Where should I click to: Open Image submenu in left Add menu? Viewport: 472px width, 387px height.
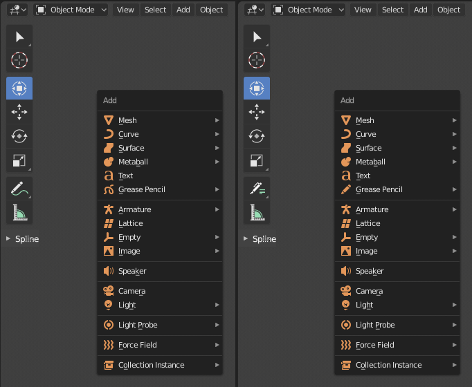click(x=160, y=251)
